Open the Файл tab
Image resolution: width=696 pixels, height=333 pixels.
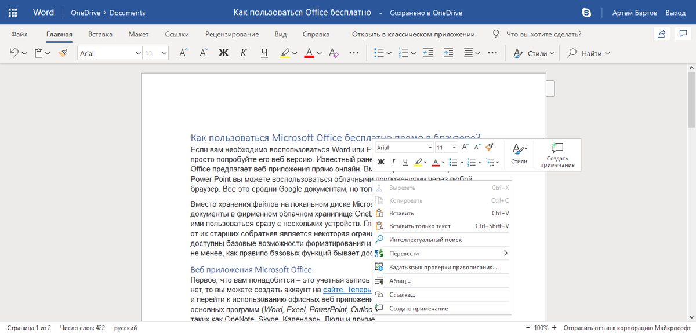19,34
